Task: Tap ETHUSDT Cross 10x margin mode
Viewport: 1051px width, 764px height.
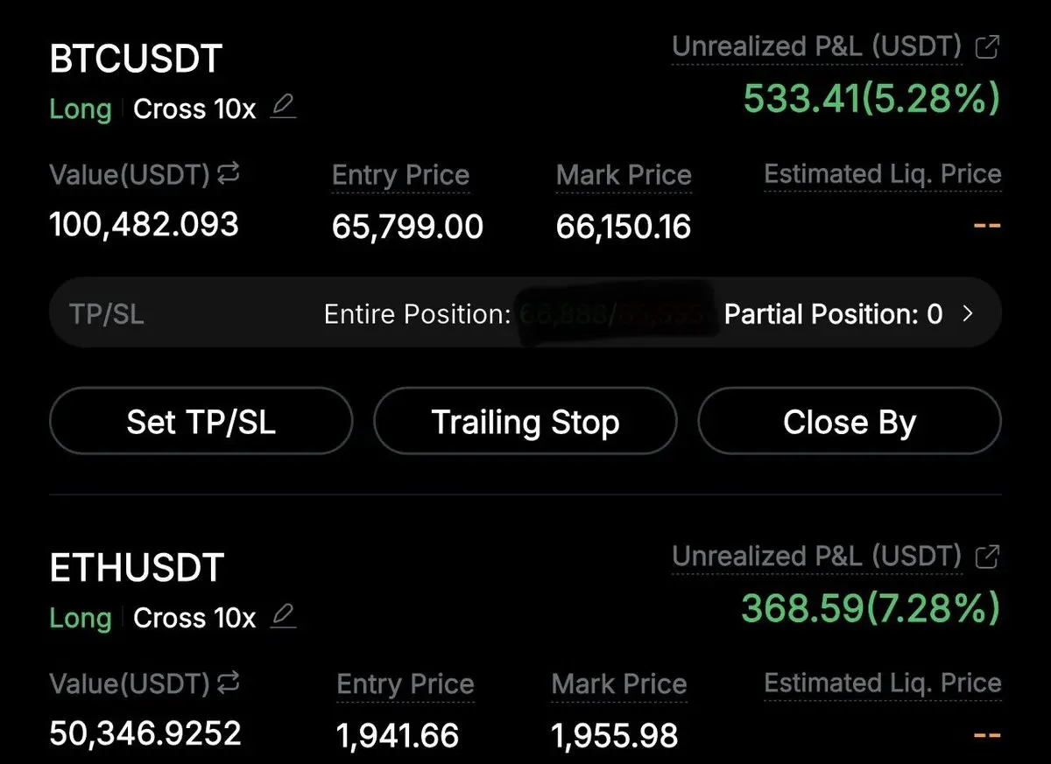Action: coord(194,619)
